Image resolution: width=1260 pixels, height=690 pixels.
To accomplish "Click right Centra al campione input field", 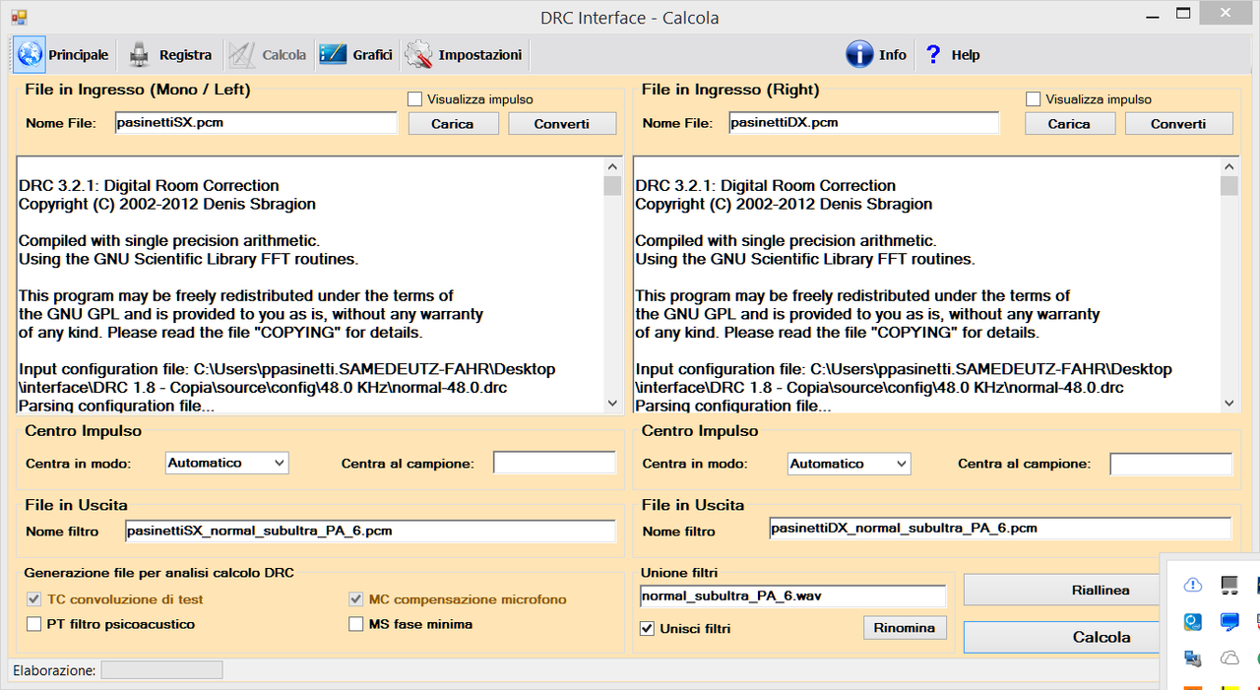I will click(x=1170, y=464).
